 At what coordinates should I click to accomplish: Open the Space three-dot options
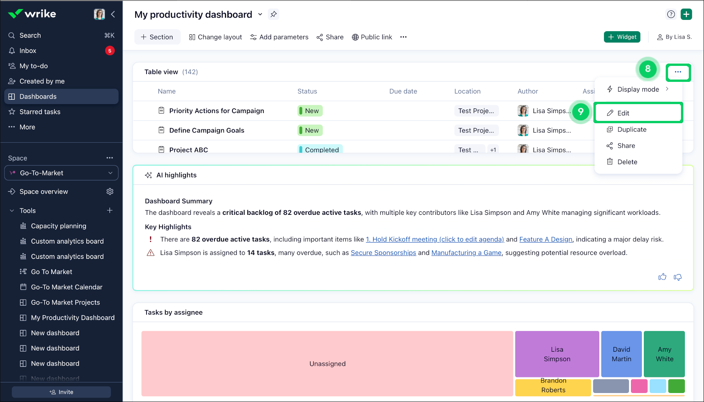(110, 158)
